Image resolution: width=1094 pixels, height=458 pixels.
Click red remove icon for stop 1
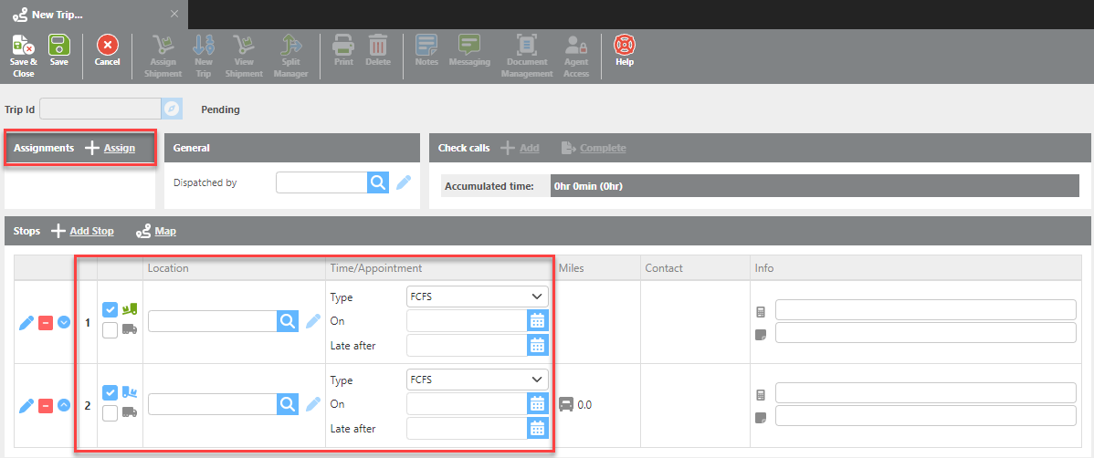point(46,322)
